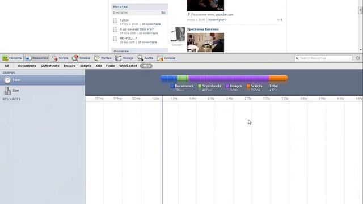Click inside the Search Resources field
Viewport: 363px width, 204px height.
pos(323,58)
